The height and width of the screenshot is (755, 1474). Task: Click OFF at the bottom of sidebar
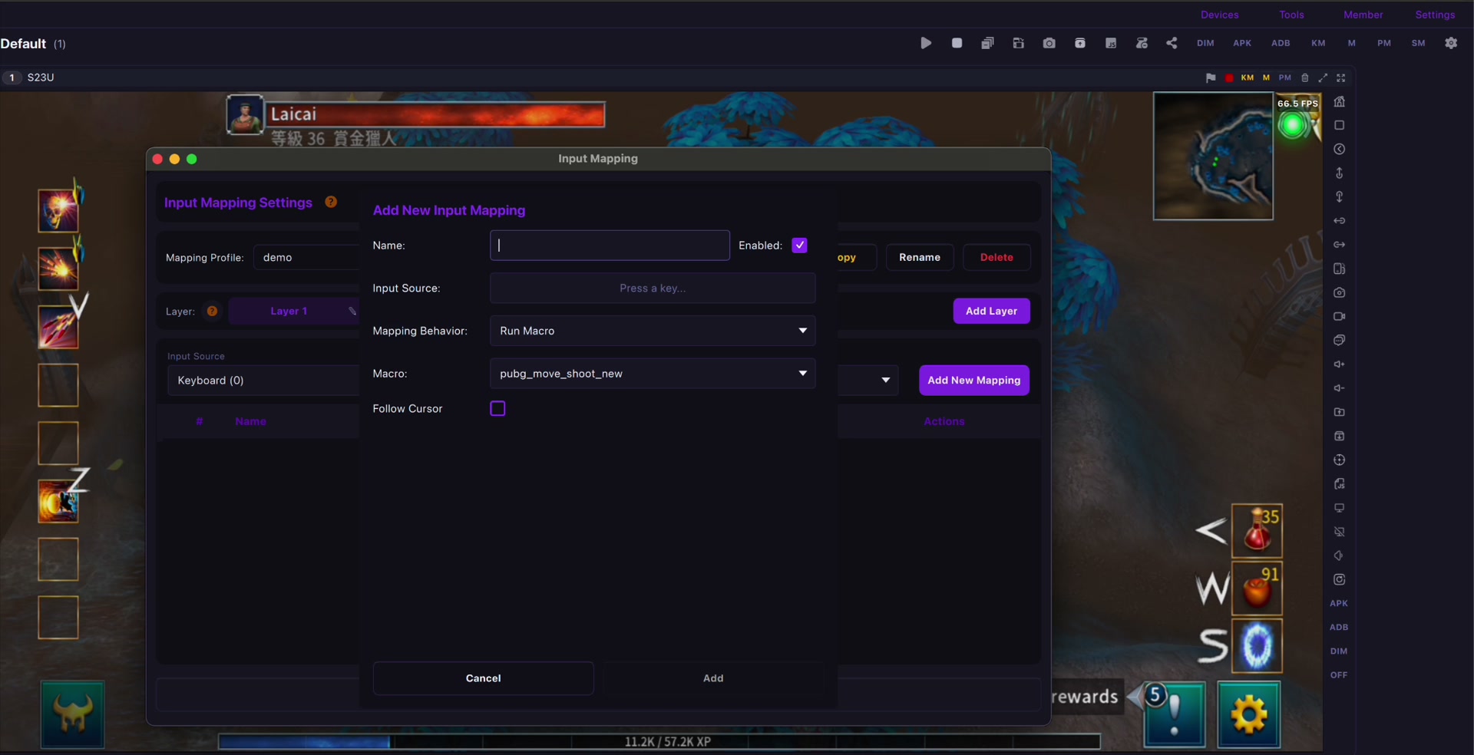click(x=1339, y=674)
